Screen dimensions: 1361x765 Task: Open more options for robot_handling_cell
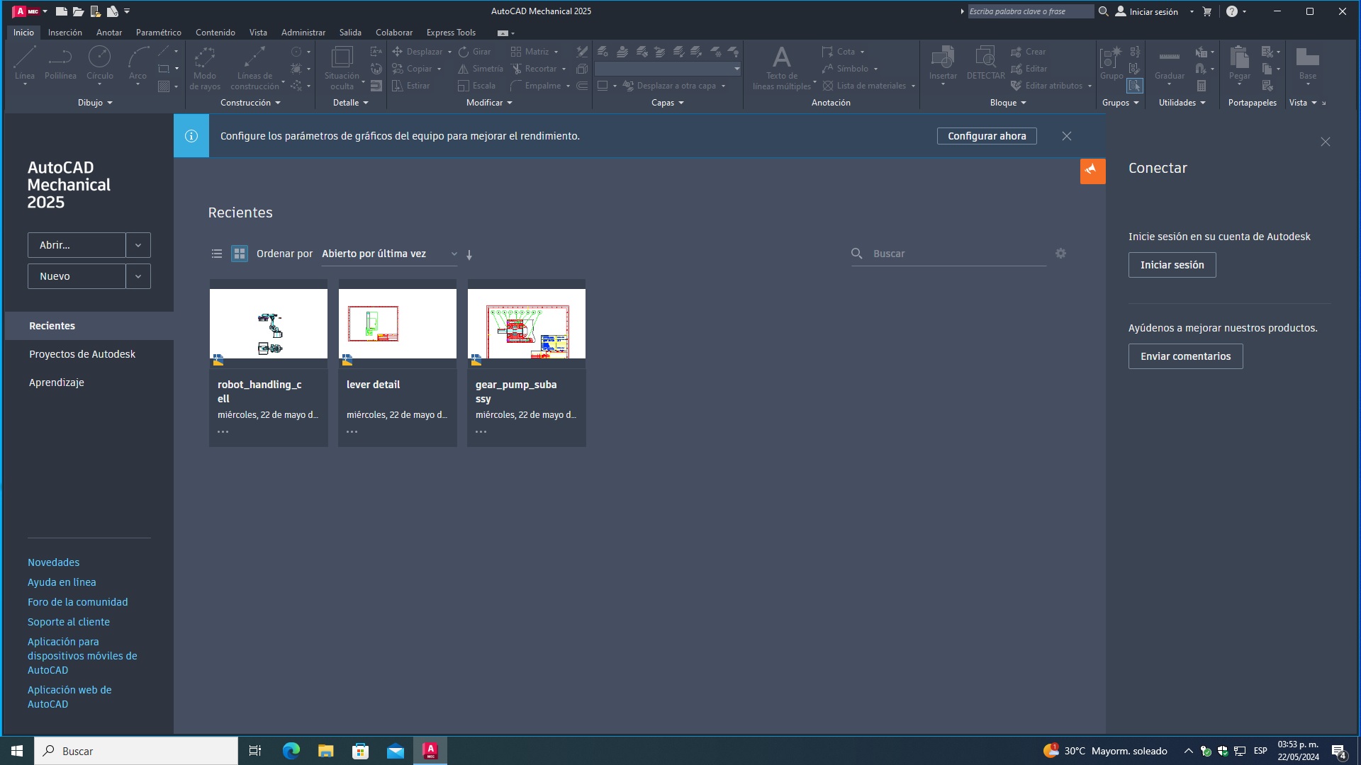(223, 431)
